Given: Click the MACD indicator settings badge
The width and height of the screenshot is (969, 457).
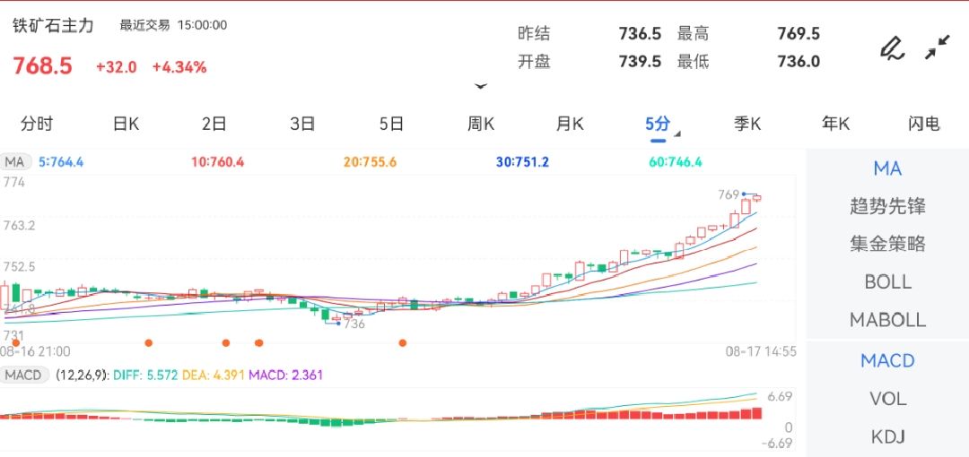Looking at the screenshot, I should tap(25, 375).
